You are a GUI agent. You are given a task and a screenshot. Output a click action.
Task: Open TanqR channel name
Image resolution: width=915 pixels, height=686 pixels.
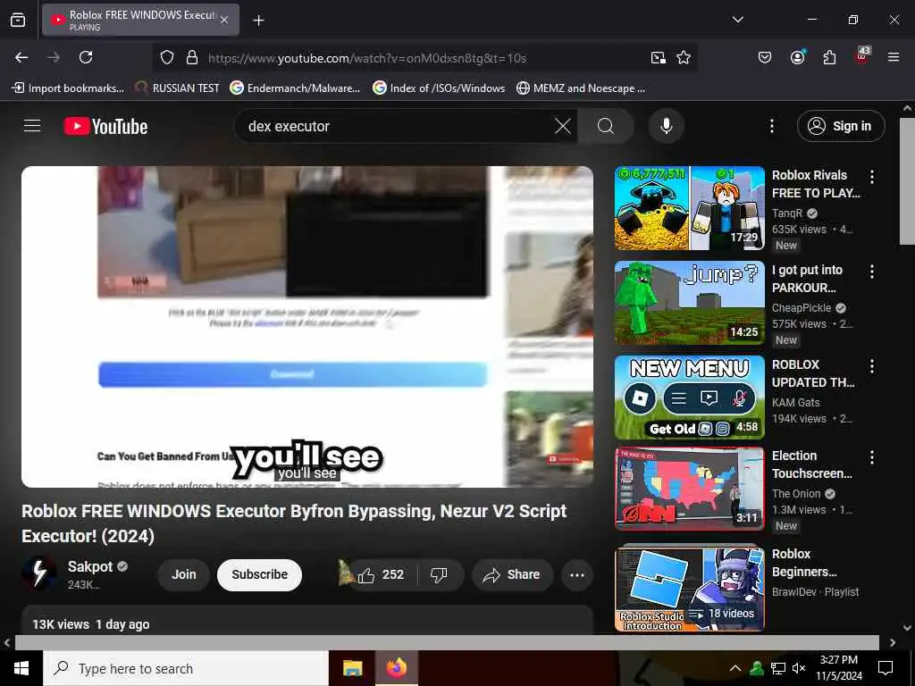787,213
